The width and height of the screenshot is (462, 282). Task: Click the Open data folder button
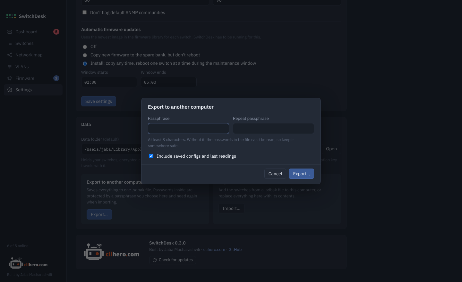point(331,149)
